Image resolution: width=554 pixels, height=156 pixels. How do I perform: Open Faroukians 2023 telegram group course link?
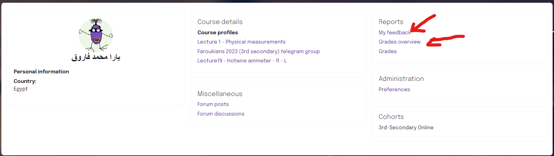(x=258, y=51)
